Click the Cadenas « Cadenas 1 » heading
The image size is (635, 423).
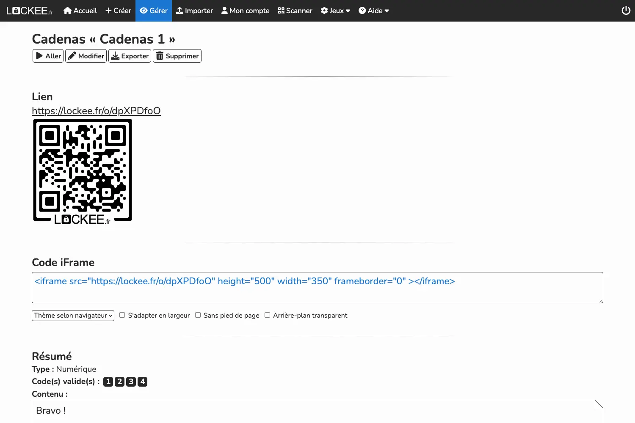click(x=104, y=39)
